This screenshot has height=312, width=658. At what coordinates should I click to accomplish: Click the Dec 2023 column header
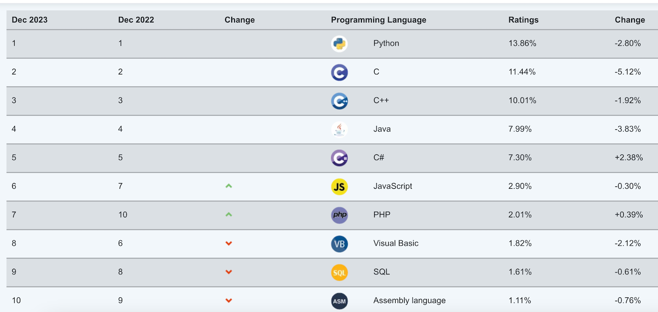tap(29, 20)
